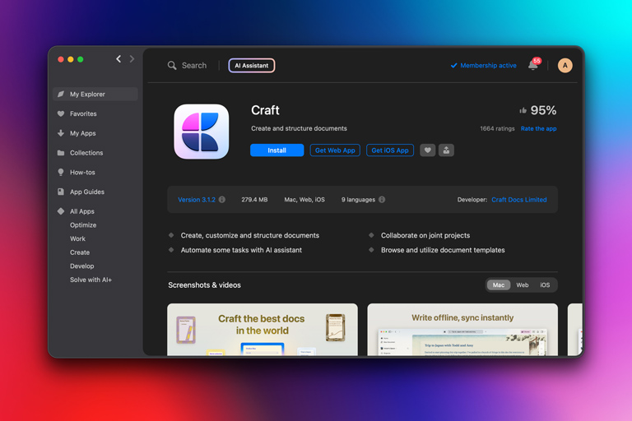Click the My Explorer leaf icon
This screenshot has height=421, width=632.
click(61, 94)
